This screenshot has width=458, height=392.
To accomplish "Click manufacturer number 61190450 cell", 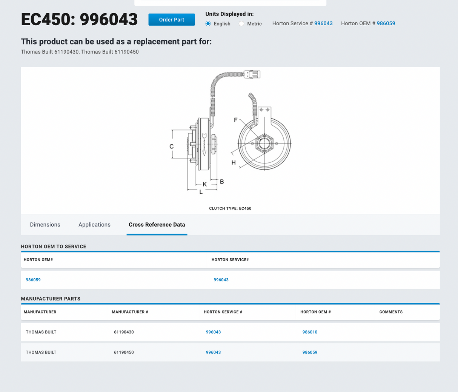I will pyautogui.click(x=124, y=352).
